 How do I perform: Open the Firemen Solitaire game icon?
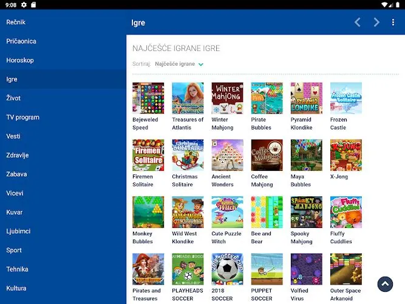click(x=148, y=155)
